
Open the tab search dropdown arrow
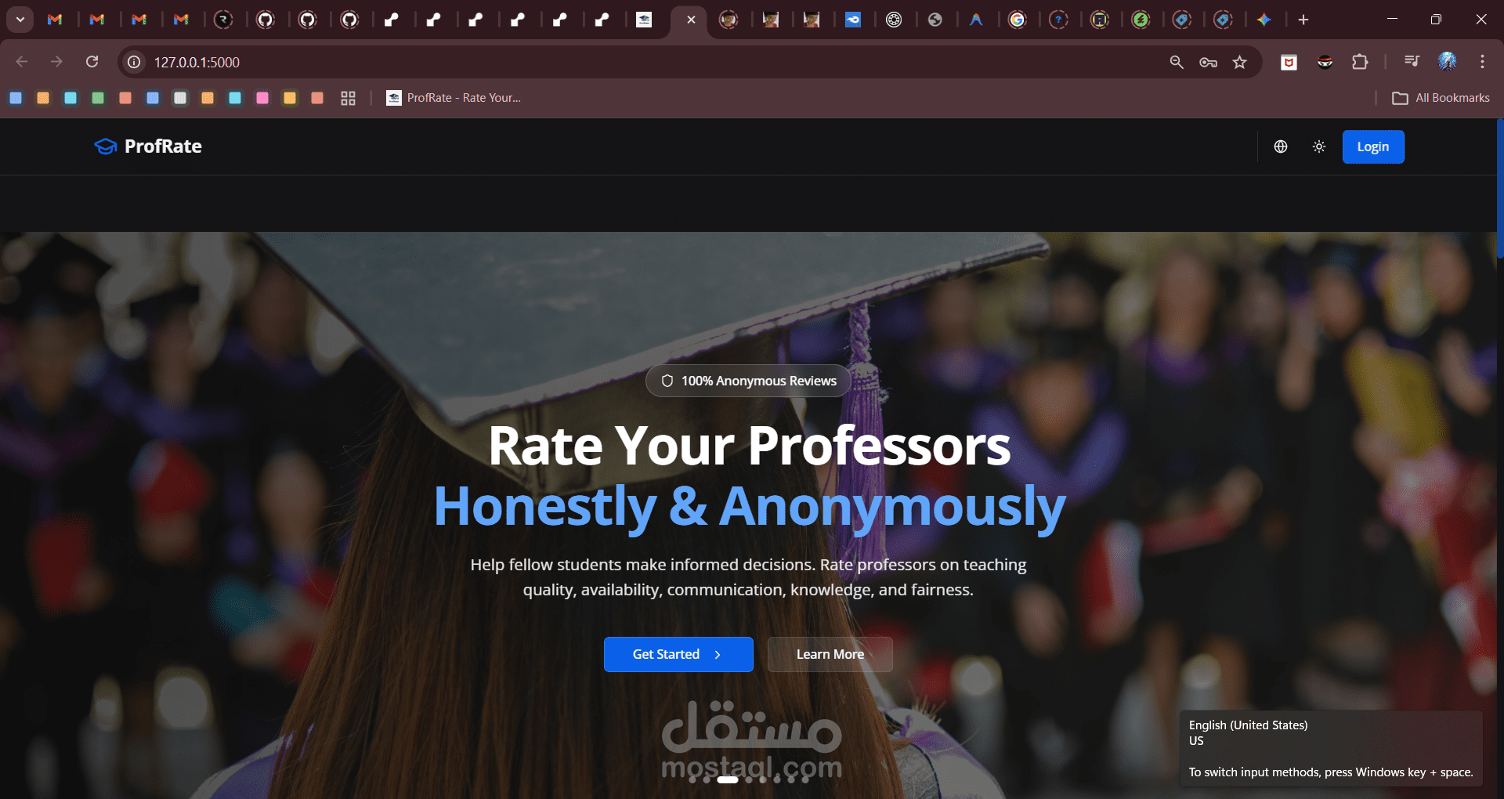point(20,20)
